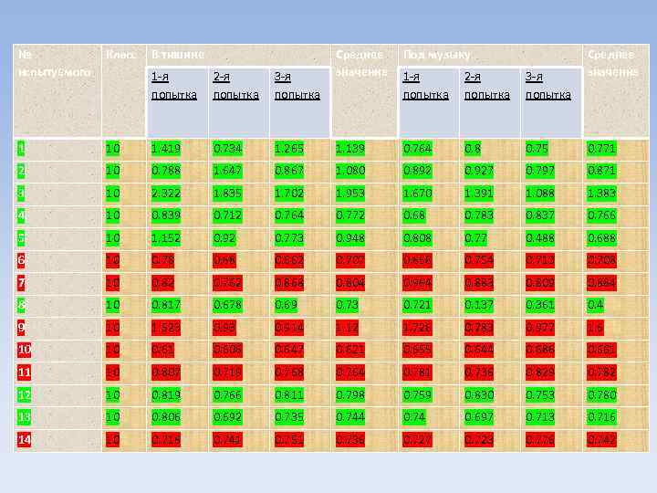Click average value 1.080
657x493 pixels.
click(349, 171)
